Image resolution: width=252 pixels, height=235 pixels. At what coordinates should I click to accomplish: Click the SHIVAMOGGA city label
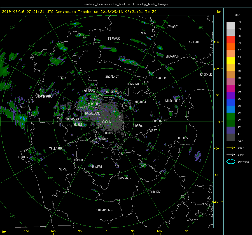(x=105, y=210)
